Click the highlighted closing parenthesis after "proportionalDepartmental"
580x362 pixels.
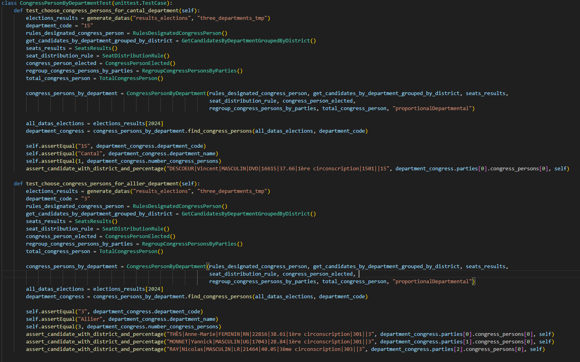[x=473, y=282]
